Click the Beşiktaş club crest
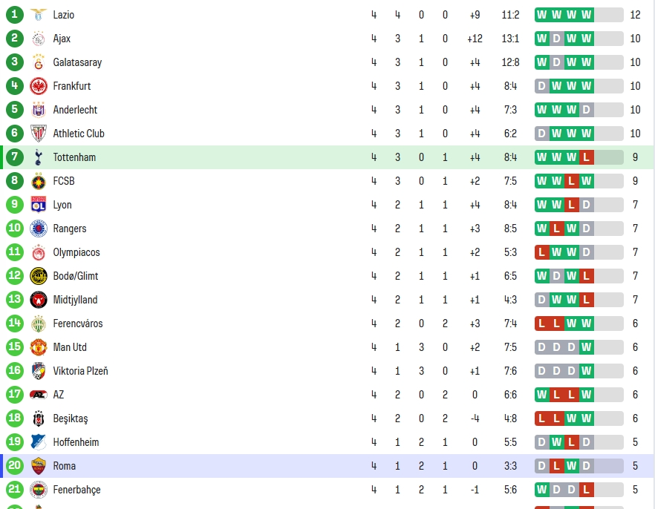The height and width of the screenshot is (509, 655). [39, 418]
